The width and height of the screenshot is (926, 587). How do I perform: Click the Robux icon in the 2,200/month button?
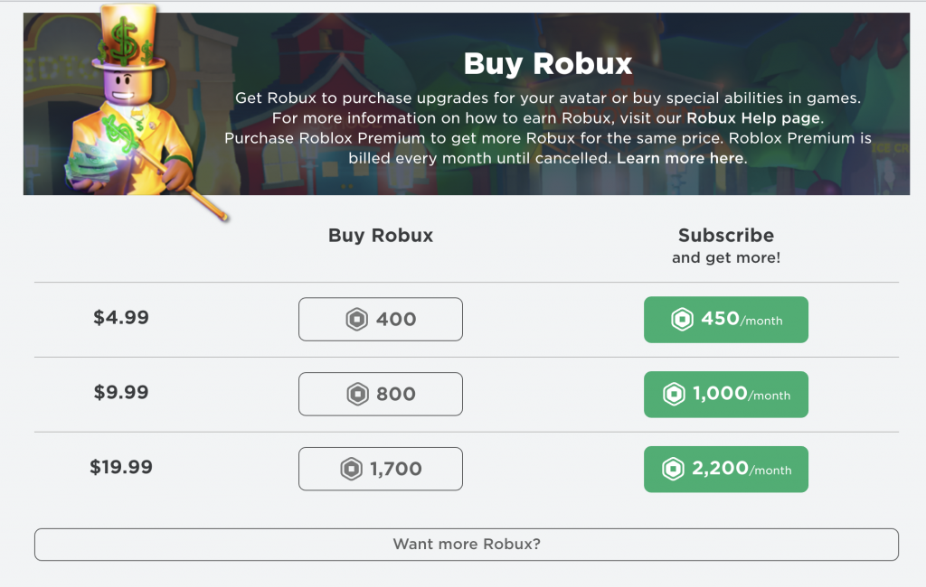point(673,469)
